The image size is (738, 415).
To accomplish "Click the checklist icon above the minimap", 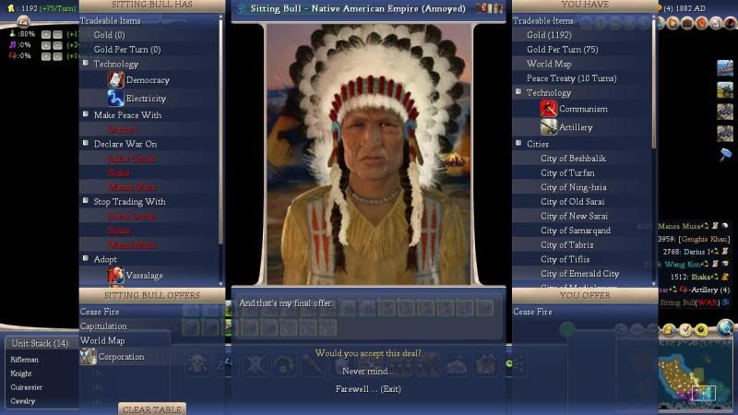I will point(685,330).
